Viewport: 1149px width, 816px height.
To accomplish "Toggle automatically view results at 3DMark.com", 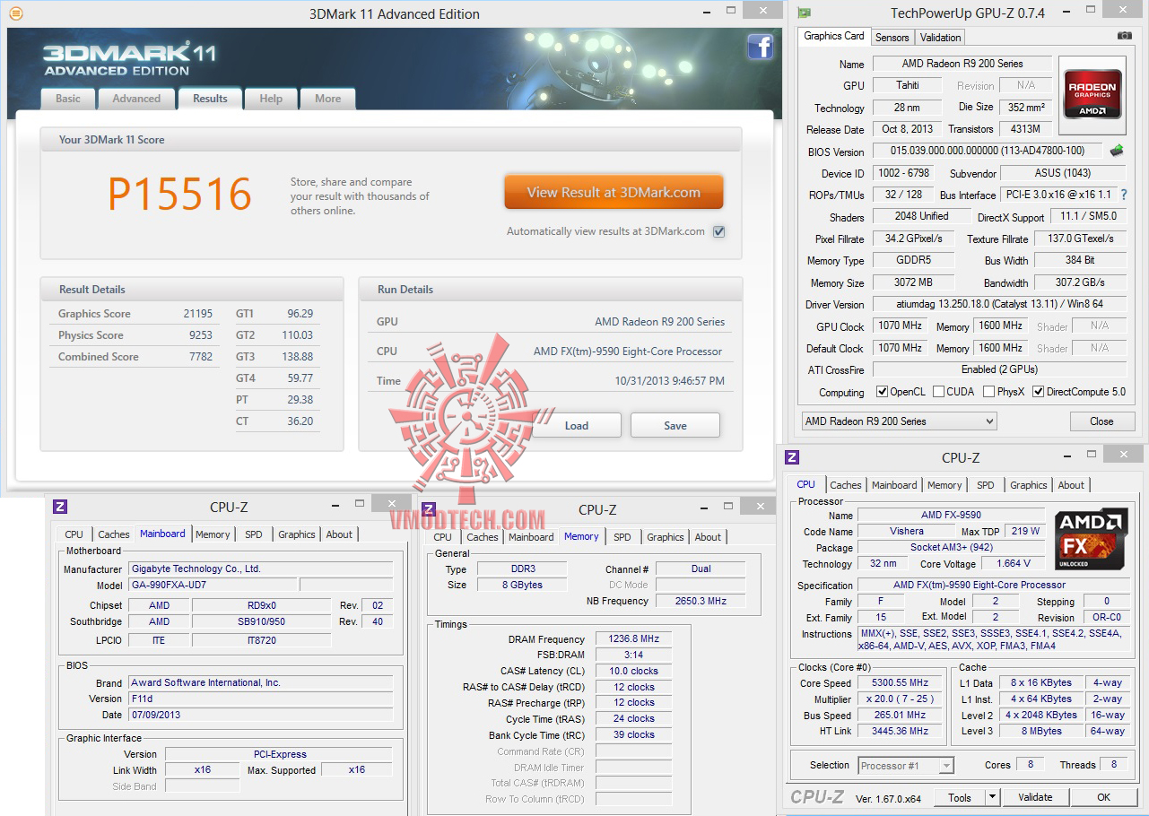I will [x=718, y=231].
